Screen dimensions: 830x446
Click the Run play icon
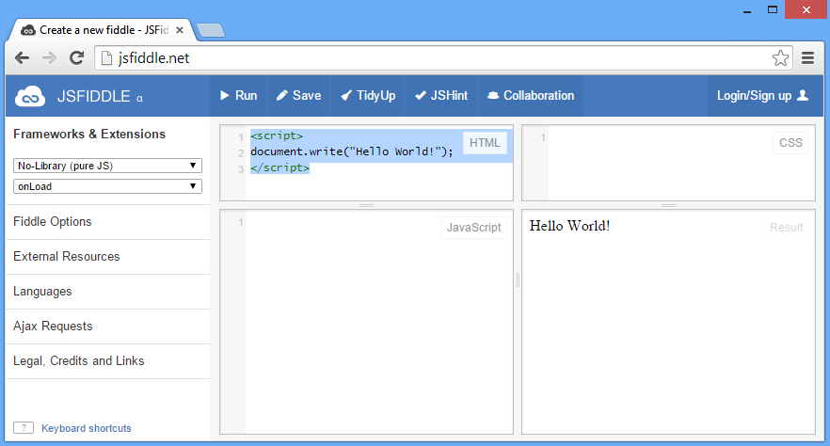pyautogui.click(x=224, y=95)
